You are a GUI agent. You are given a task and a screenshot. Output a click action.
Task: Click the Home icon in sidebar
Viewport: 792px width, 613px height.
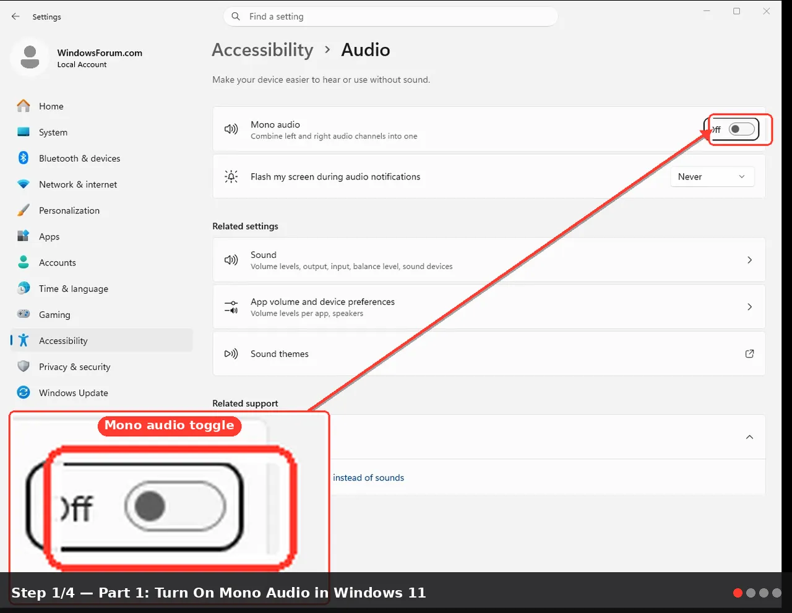[x=24, y=106]
